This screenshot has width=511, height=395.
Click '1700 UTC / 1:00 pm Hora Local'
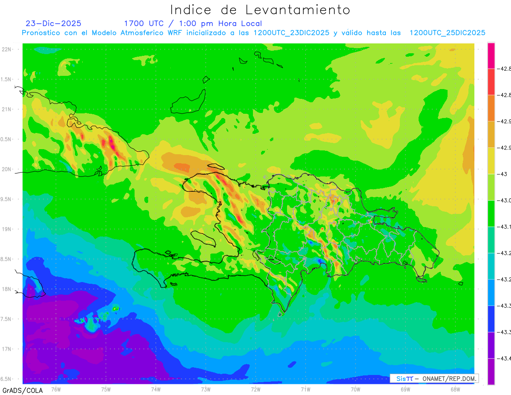tap(193, 23)
